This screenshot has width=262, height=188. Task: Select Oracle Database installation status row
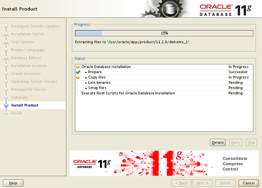(x=164, y=67)
